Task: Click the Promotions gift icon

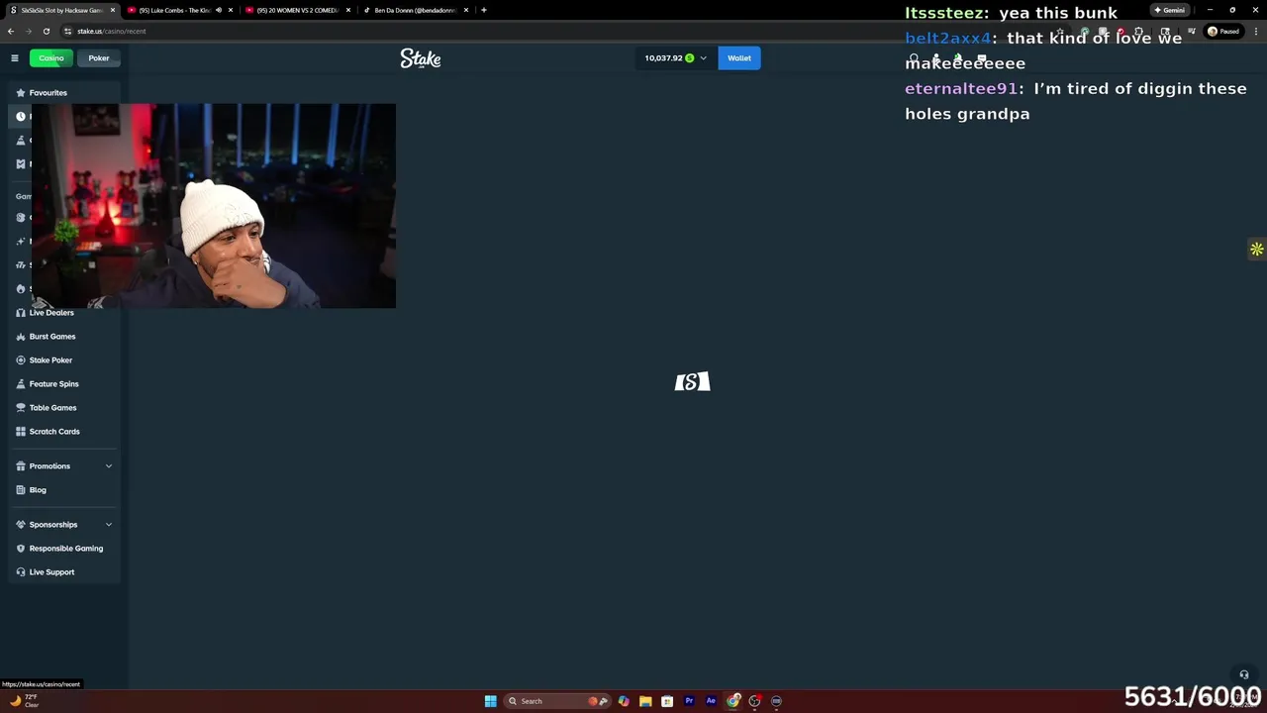Action: 21,466
